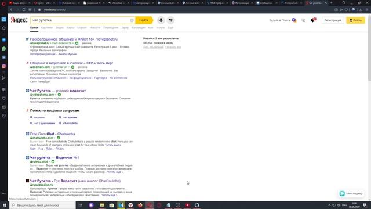Open the history clock icon in the sidebar
This screenshot has height=209, width=371.
pos(4,116)
